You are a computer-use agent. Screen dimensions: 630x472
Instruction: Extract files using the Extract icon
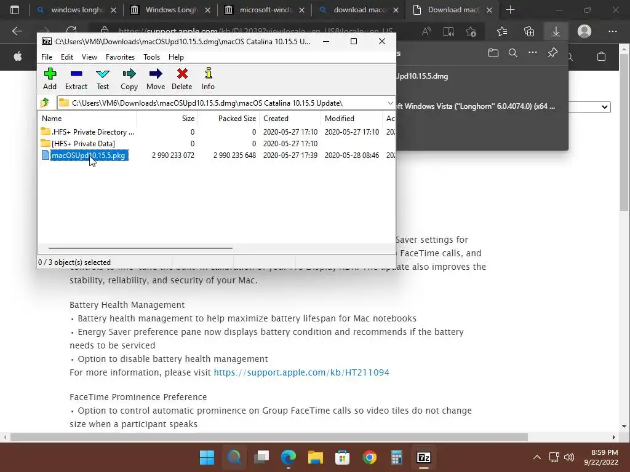click(76, 79)
